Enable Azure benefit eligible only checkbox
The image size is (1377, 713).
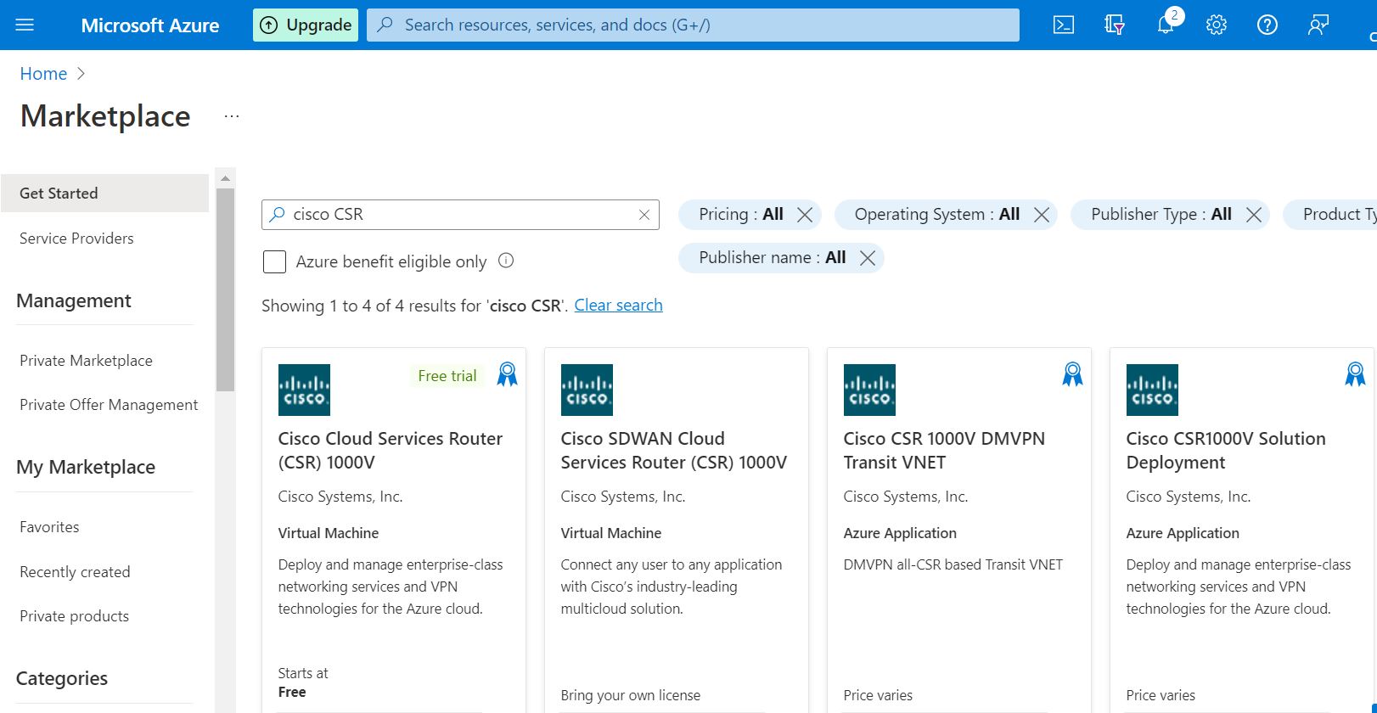point(274,261)
